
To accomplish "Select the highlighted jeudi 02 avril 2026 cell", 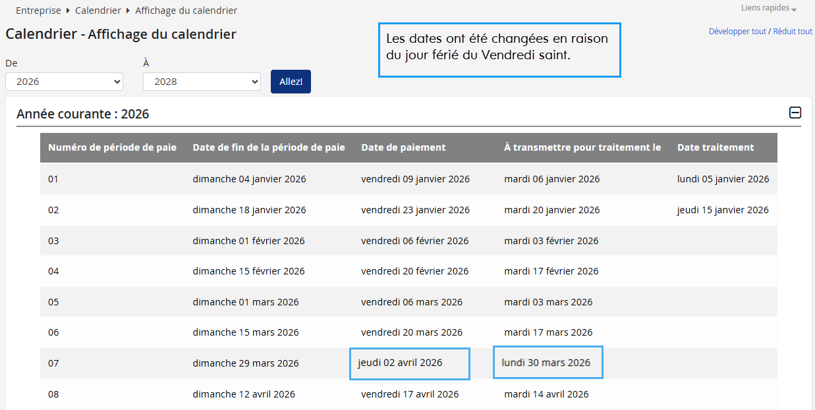I will [x=409, y=363].
